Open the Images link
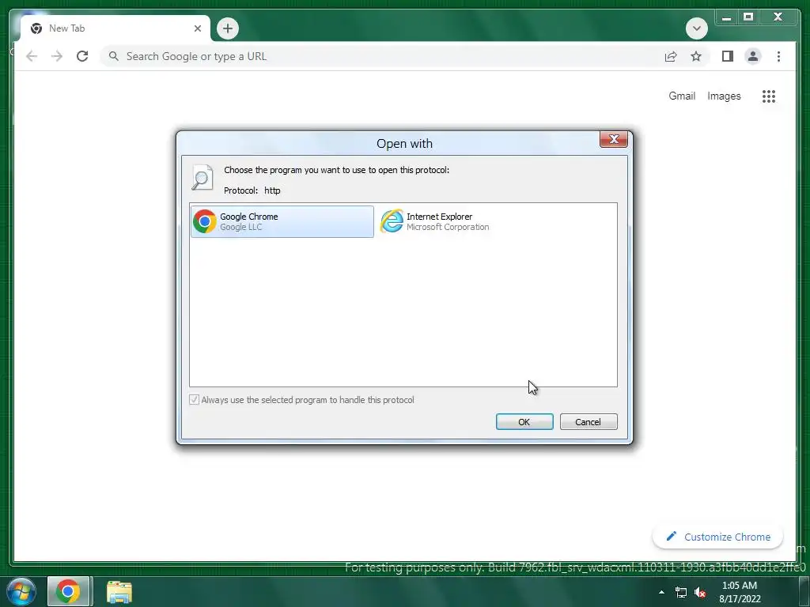This screenshot has width=810, height=607. point(724,96)
